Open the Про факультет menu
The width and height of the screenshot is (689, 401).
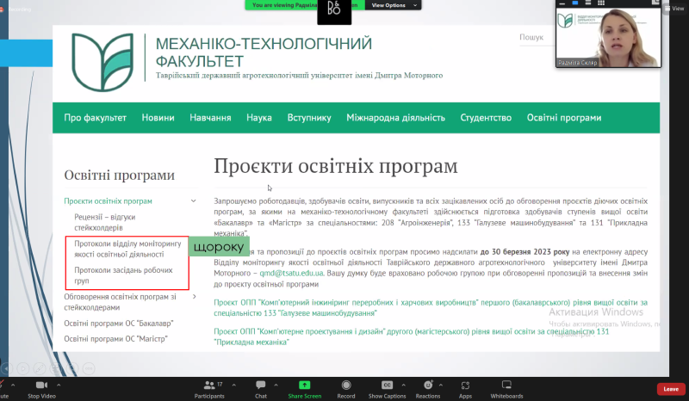tap(95, 118)
